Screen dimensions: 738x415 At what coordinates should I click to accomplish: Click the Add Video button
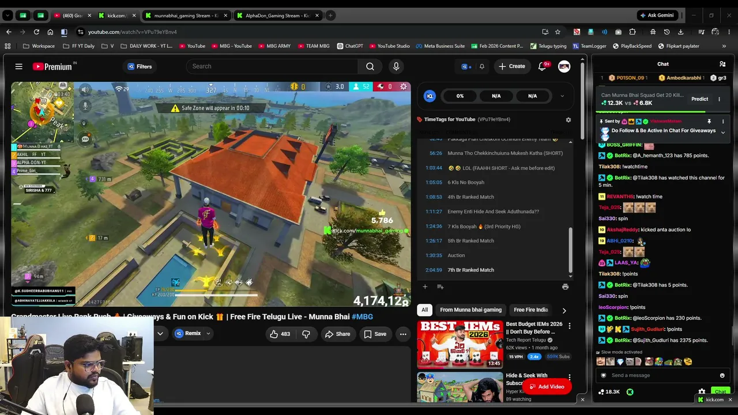tap(546, 387)
